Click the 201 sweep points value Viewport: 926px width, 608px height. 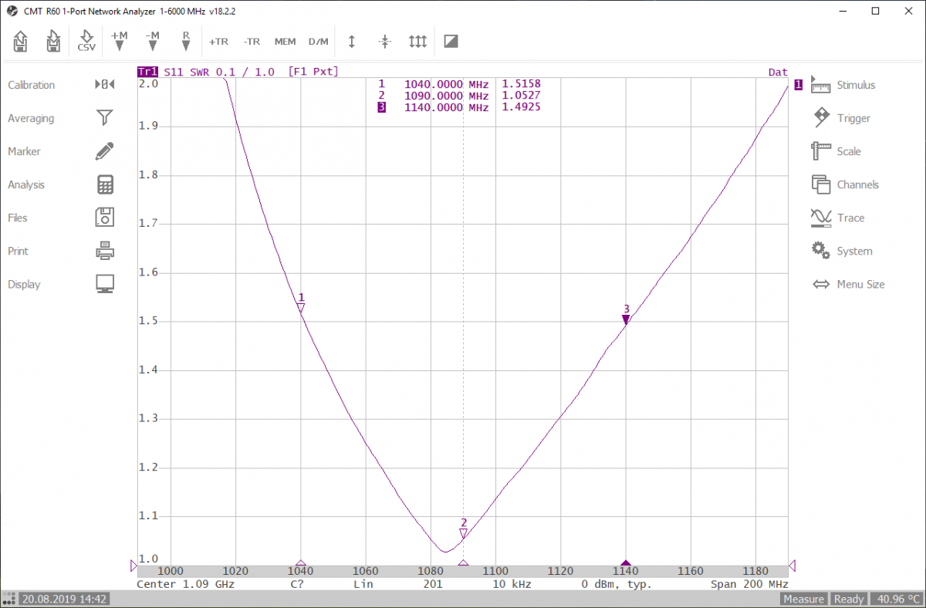(x=433, y=584)
